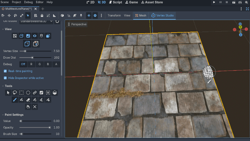Select the brush with trash can tool
250x141 pixels.
(35, 100)
